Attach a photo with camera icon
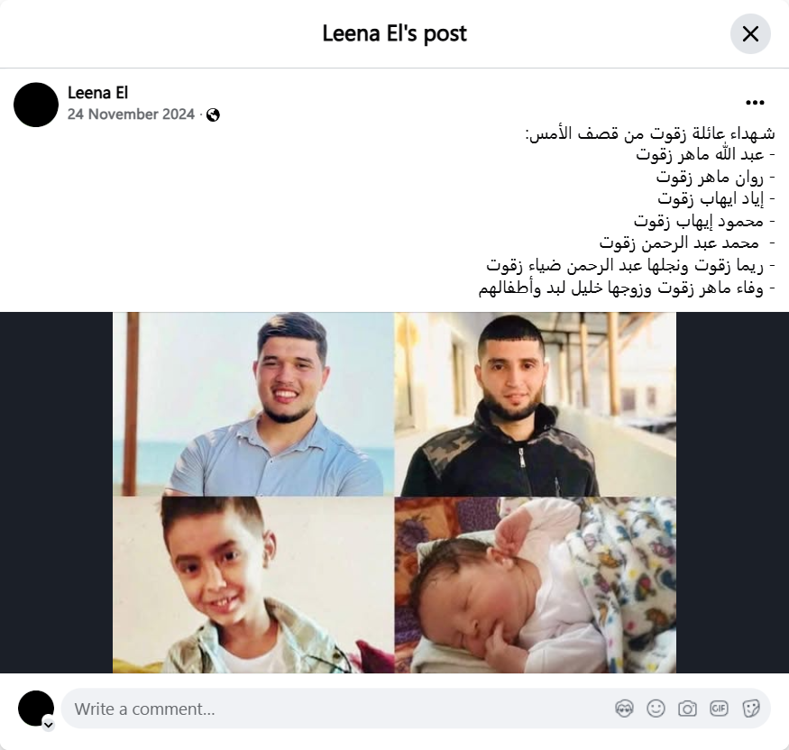 (x=687, y=709)
